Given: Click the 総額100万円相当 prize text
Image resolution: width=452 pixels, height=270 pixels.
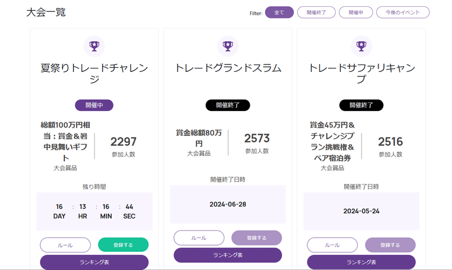Looking at the screenshot, I should 66,142.
